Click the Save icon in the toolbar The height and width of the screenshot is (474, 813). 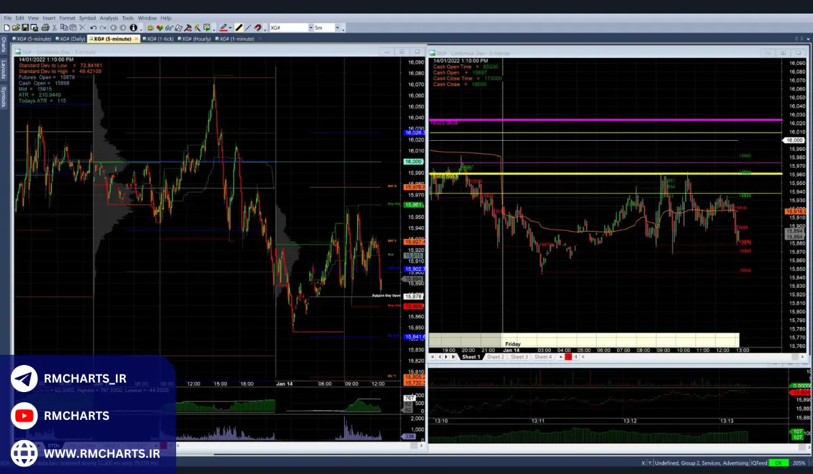[25, 28]
